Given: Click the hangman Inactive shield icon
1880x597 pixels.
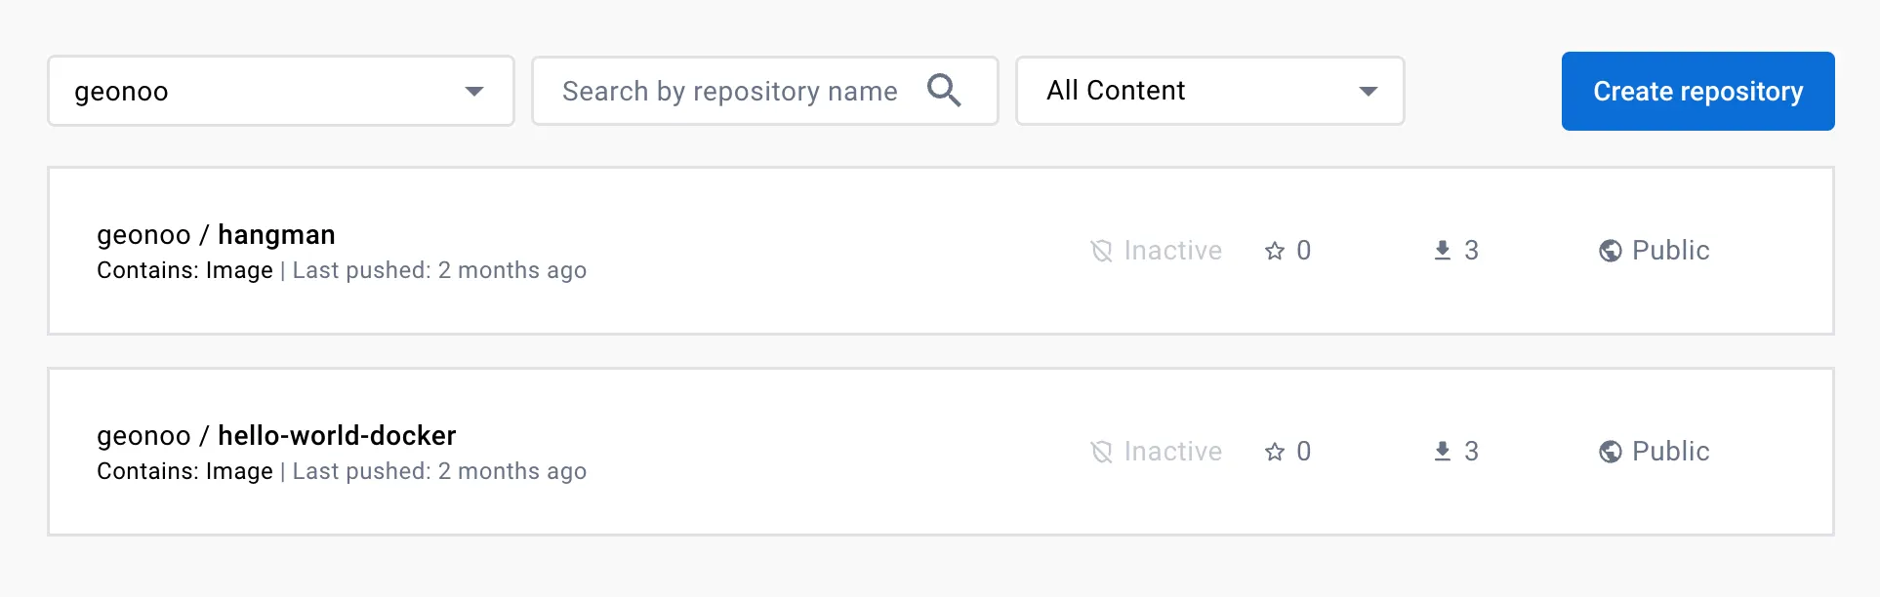Looking at the screenshot, I should [1101, 252].
